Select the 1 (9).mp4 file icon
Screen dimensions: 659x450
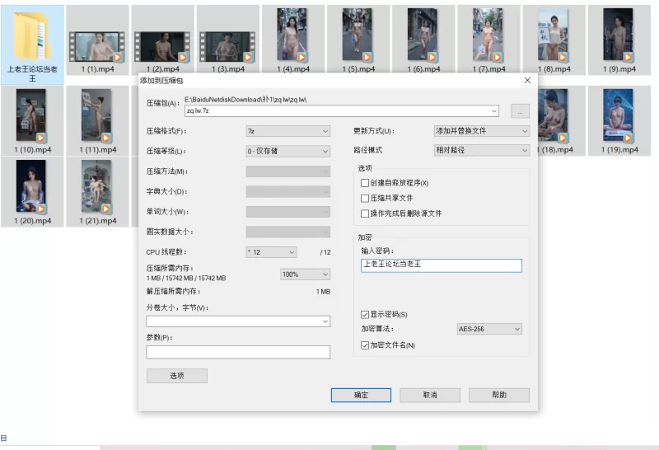click(x=617, y=37)
